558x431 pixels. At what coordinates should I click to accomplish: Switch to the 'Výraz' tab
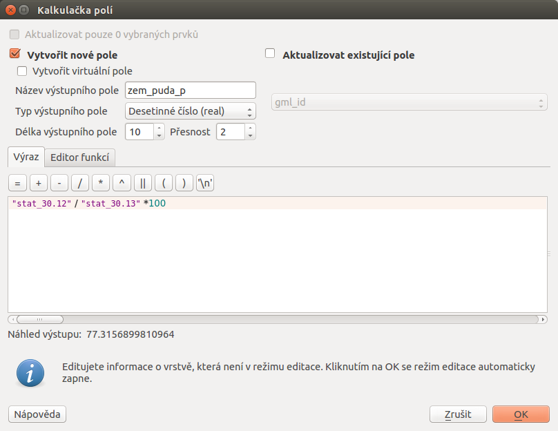tap(26, 157)
